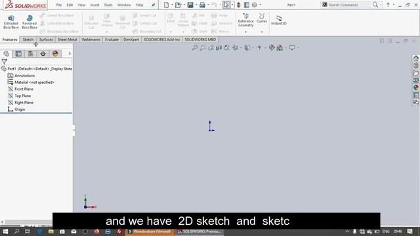Image resolution: width=420 pixels, height=236 pixels.
Task: Expand the Open document dropdown arrow
Action: (184, 5)
